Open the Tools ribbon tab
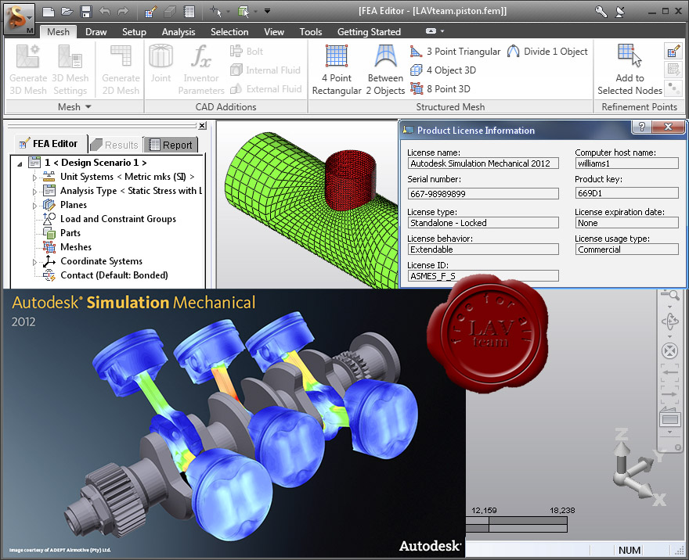 point(311,31)
